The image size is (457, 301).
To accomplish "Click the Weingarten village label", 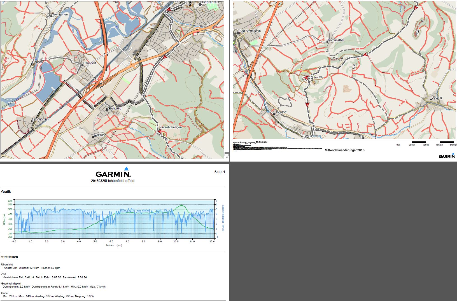I will pyautogui.click(x=60, y=15).
